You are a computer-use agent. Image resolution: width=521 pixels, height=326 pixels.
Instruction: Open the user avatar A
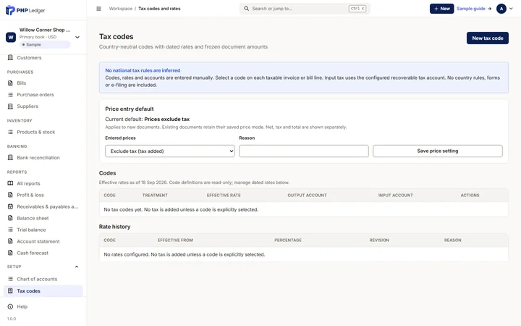(501, 9)
